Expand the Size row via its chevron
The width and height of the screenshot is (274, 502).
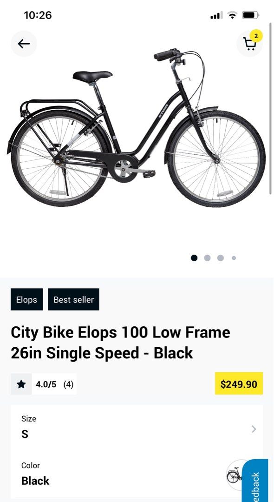pos(254,429)
